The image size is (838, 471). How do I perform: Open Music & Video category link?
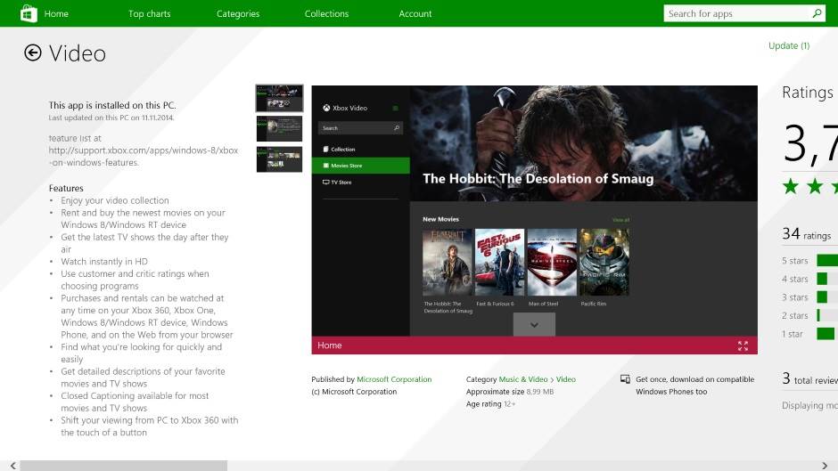(x=523, y=379)
